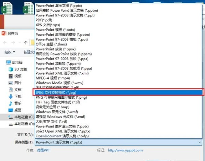Click the up-one-level arrow icon
Screen dimensions: 205x161
[x=26, y=43]
